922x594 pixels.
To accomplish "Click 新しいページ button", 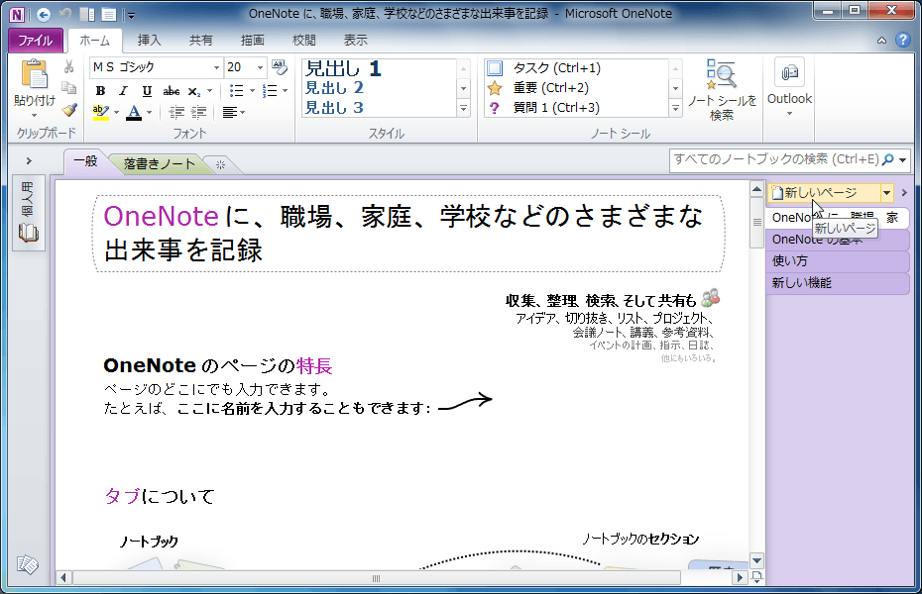I will coord(823,192).
